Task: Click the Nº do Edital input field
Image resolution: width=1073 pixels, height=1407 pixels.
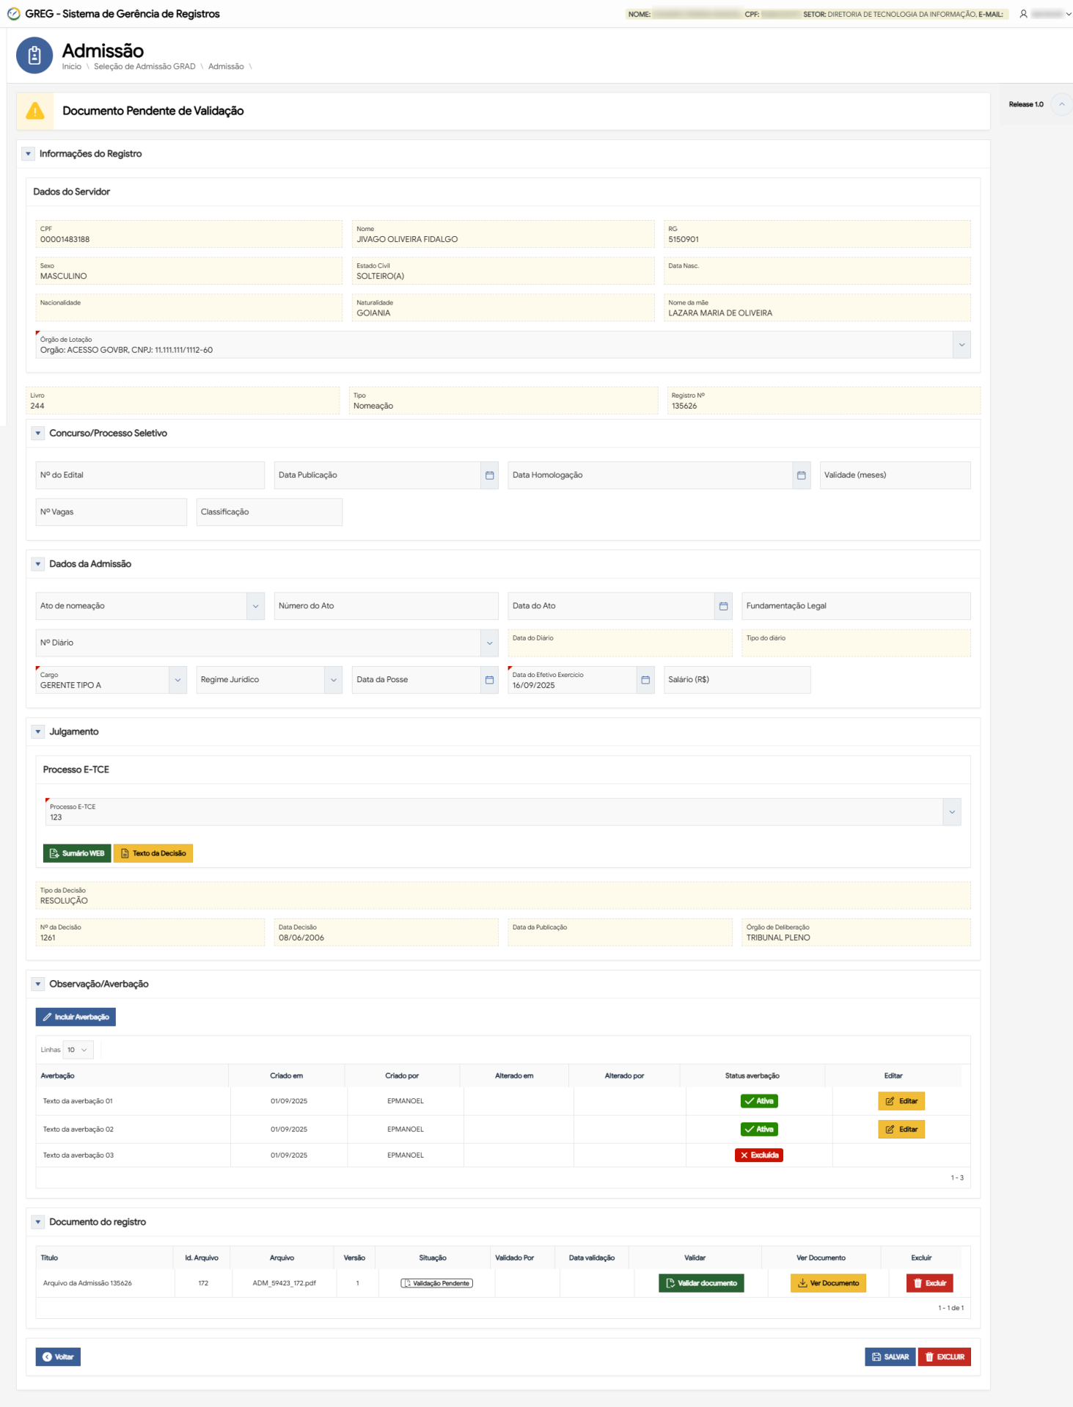Action: pos(150,475)
